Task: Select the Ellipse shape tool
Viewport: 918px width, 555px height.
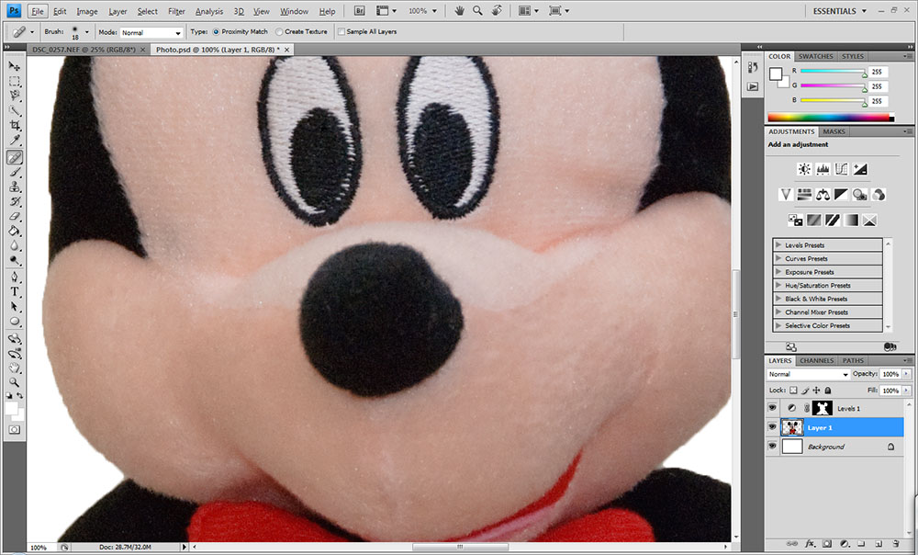Action: (x=15, y=322)
